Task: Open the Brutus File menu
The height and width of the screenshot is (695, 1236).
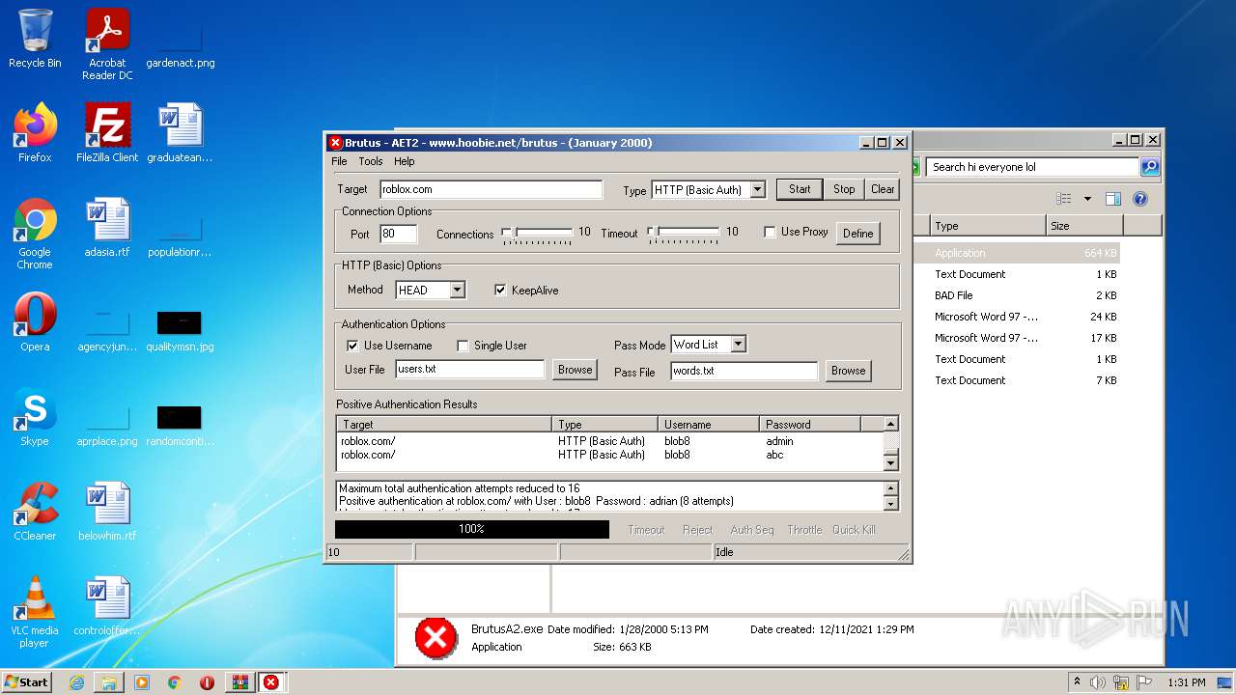Action: pos(339,161)
